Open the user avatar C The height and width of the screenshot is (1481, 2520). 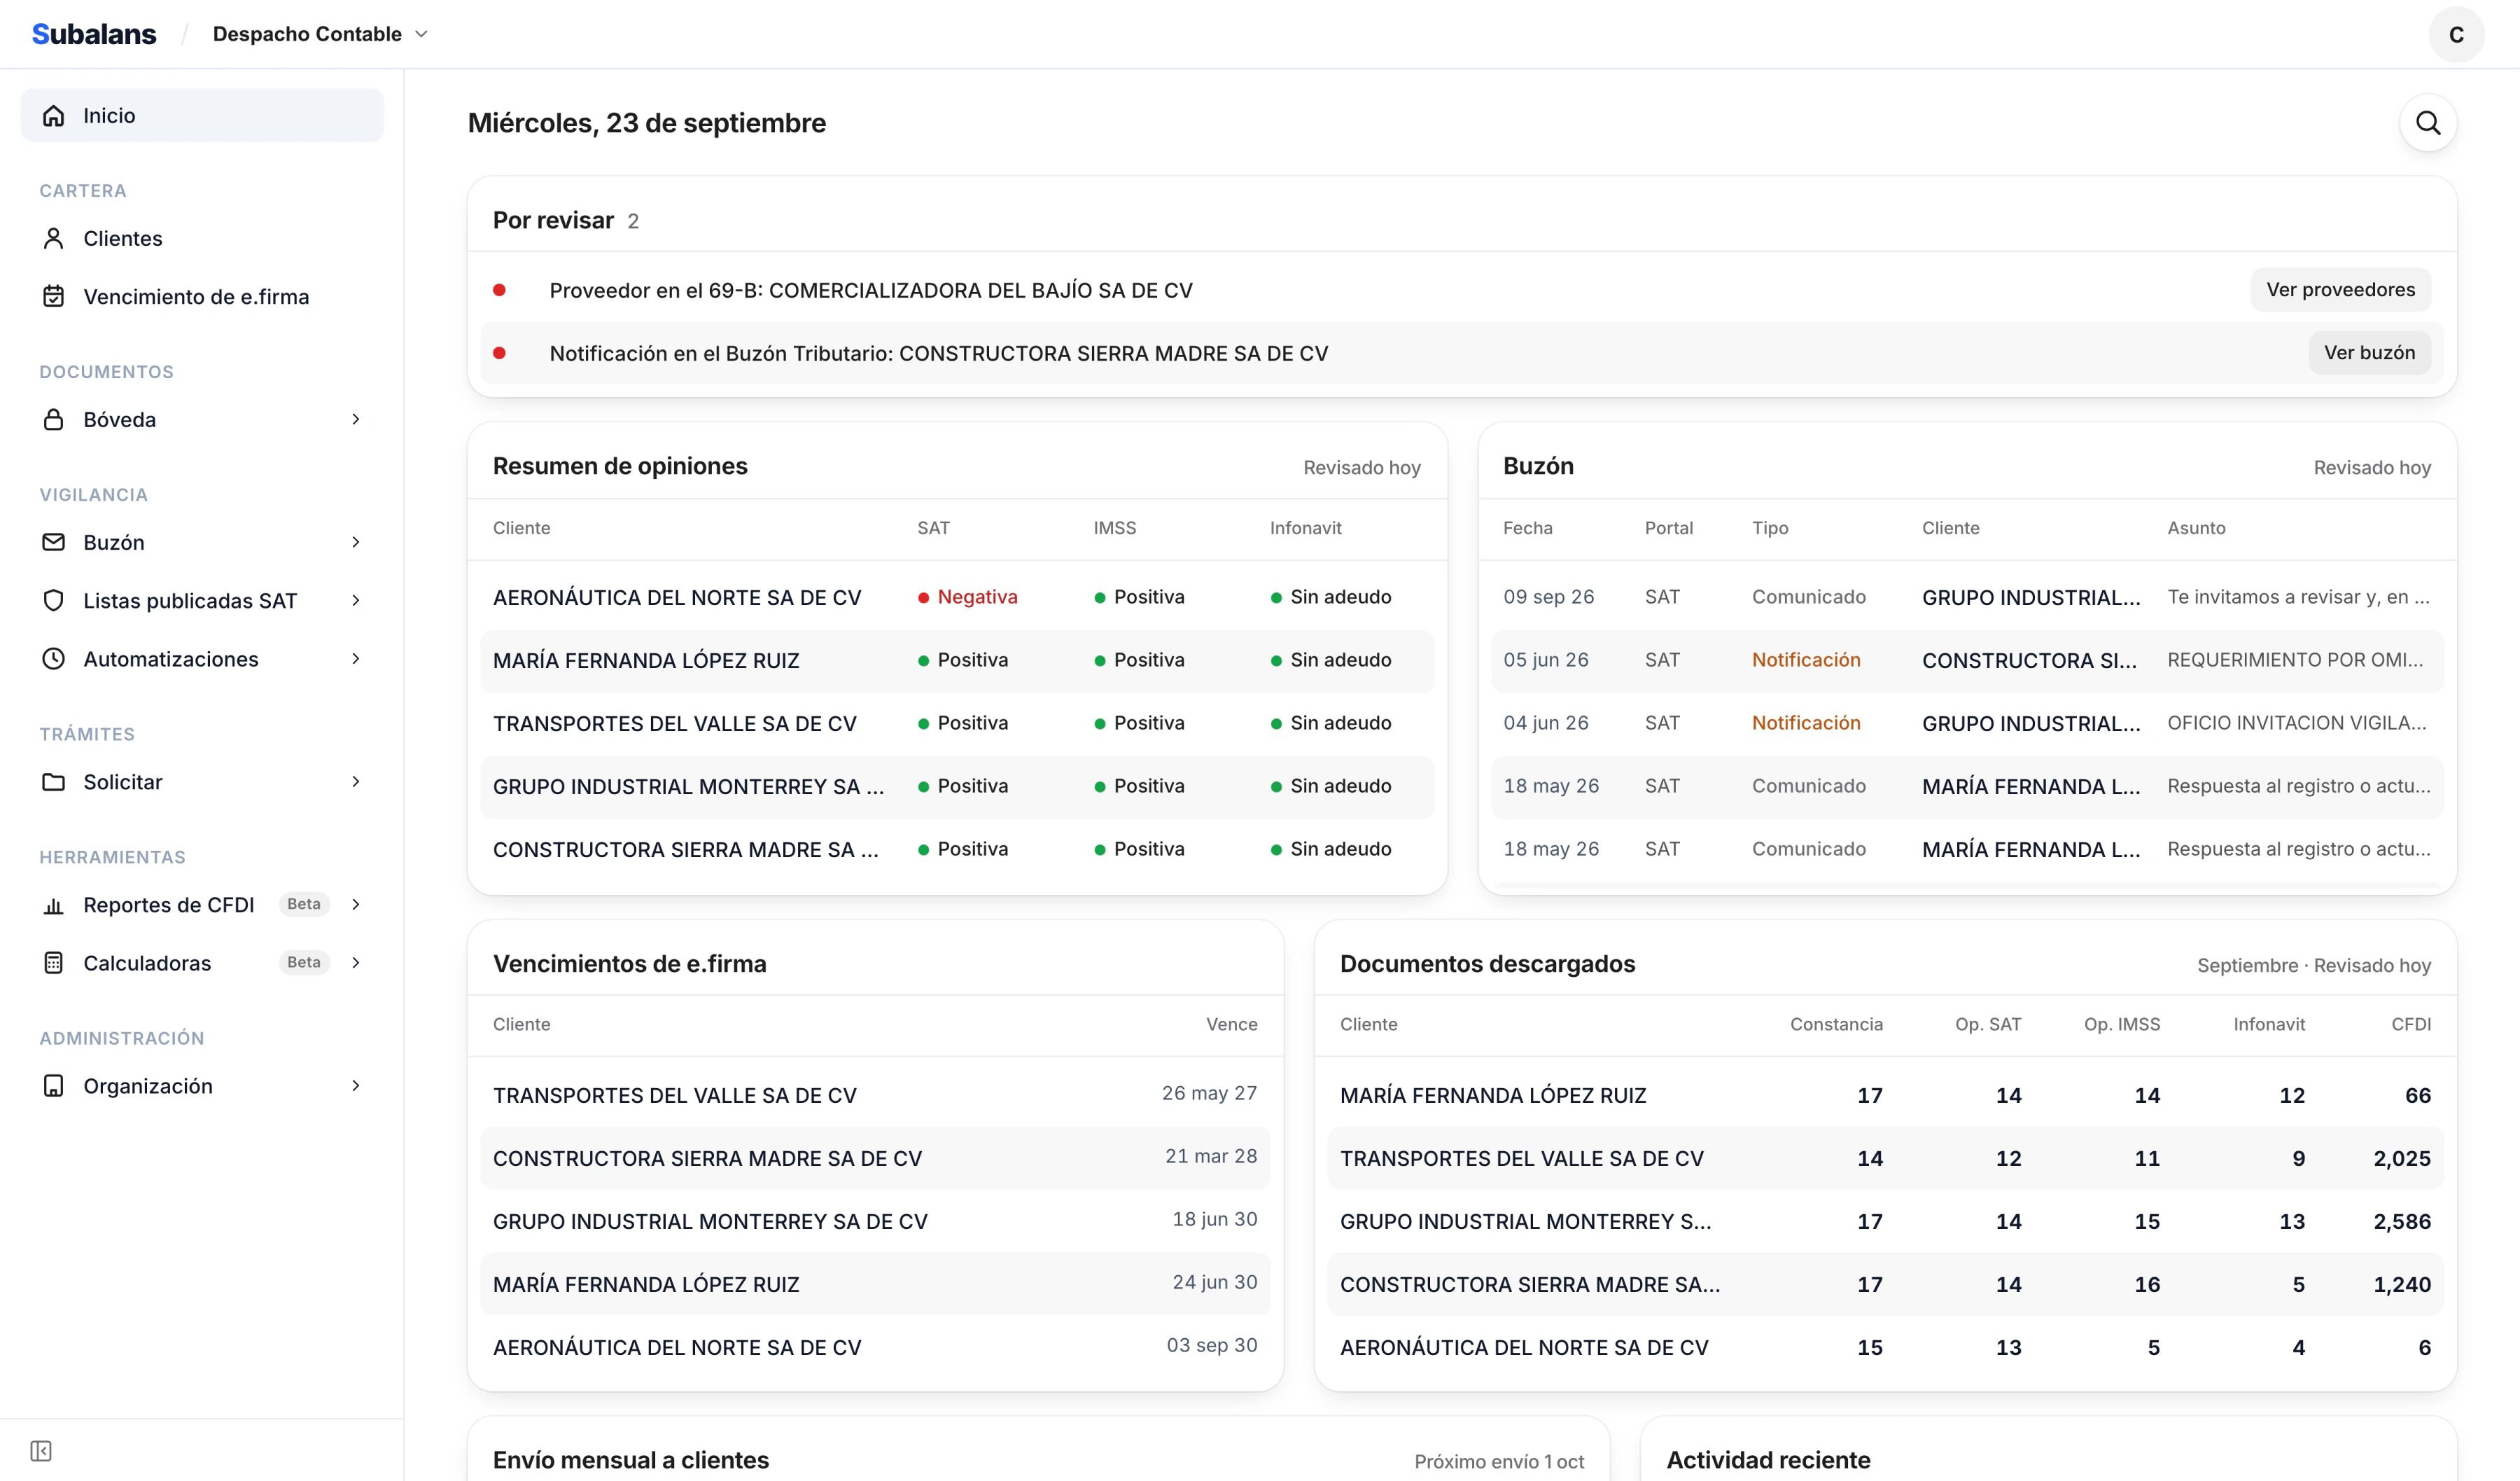coord(2456,35)
